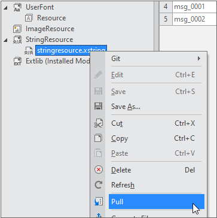This screenshot has width=217, height=218.
Task: Click the Resource font item icon
Action: click(29, 18)
